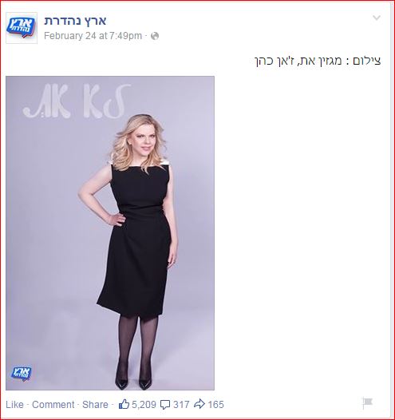The height and width of the screenshot is (420, 395).
Task: Click the globe public privacy icon
Action: (155, 36)
